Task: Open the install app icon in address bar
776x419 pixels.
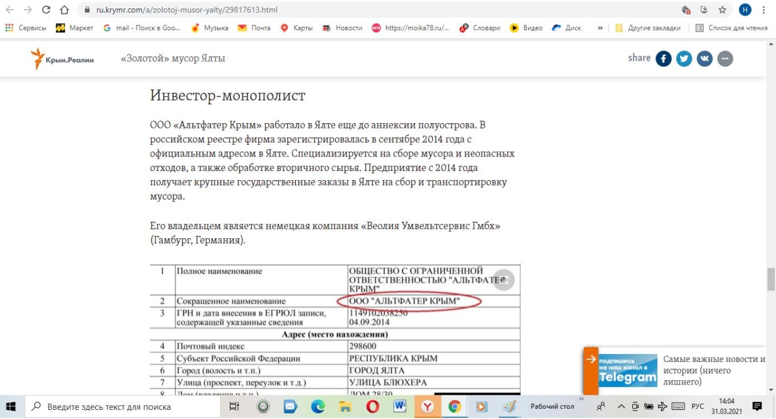Action: [x=704, y=10]
